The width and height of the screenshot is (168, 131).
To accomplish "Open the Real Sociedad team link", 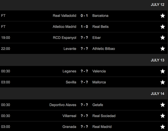I will pyautogui.click(x=104, y=116).
